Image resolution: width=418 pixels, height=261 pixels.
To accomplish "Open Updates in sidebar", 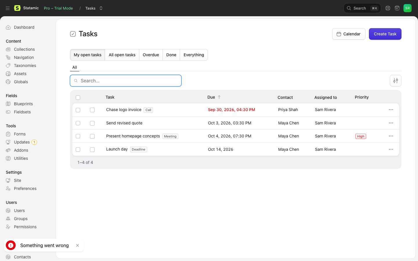I will tap(21, 142).
